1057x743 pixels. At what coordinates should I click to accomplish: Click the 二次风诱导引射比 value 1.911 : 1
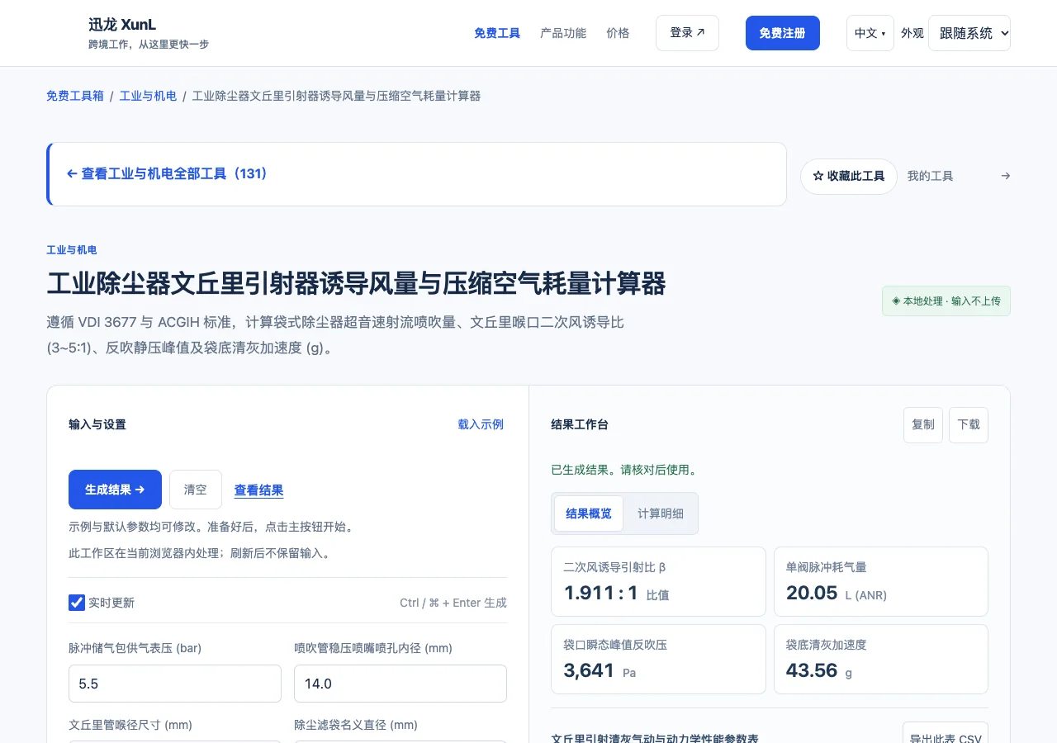coord(601,593)
